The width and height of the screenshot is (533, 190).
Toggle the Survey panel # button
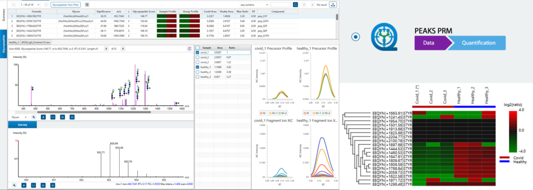click(24, 185)
